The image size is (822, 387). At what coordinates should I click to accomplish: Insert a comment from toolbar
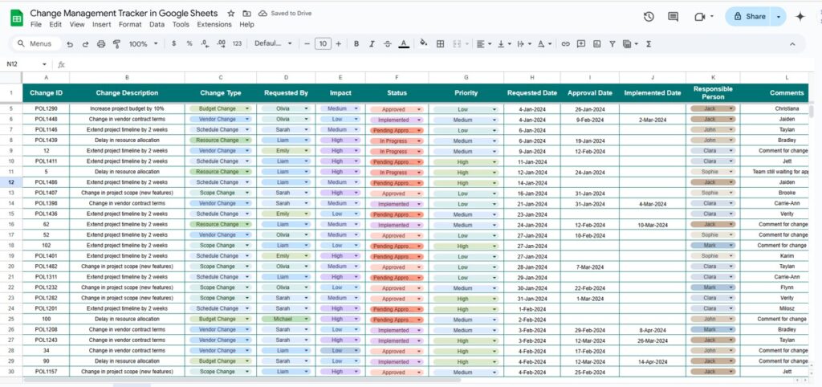581,44
